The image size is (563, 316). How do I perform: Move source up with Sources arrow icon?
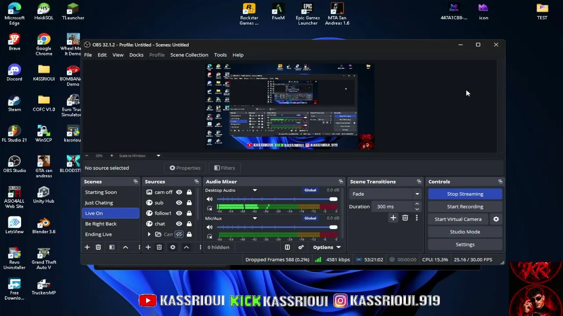pos(186,247)
